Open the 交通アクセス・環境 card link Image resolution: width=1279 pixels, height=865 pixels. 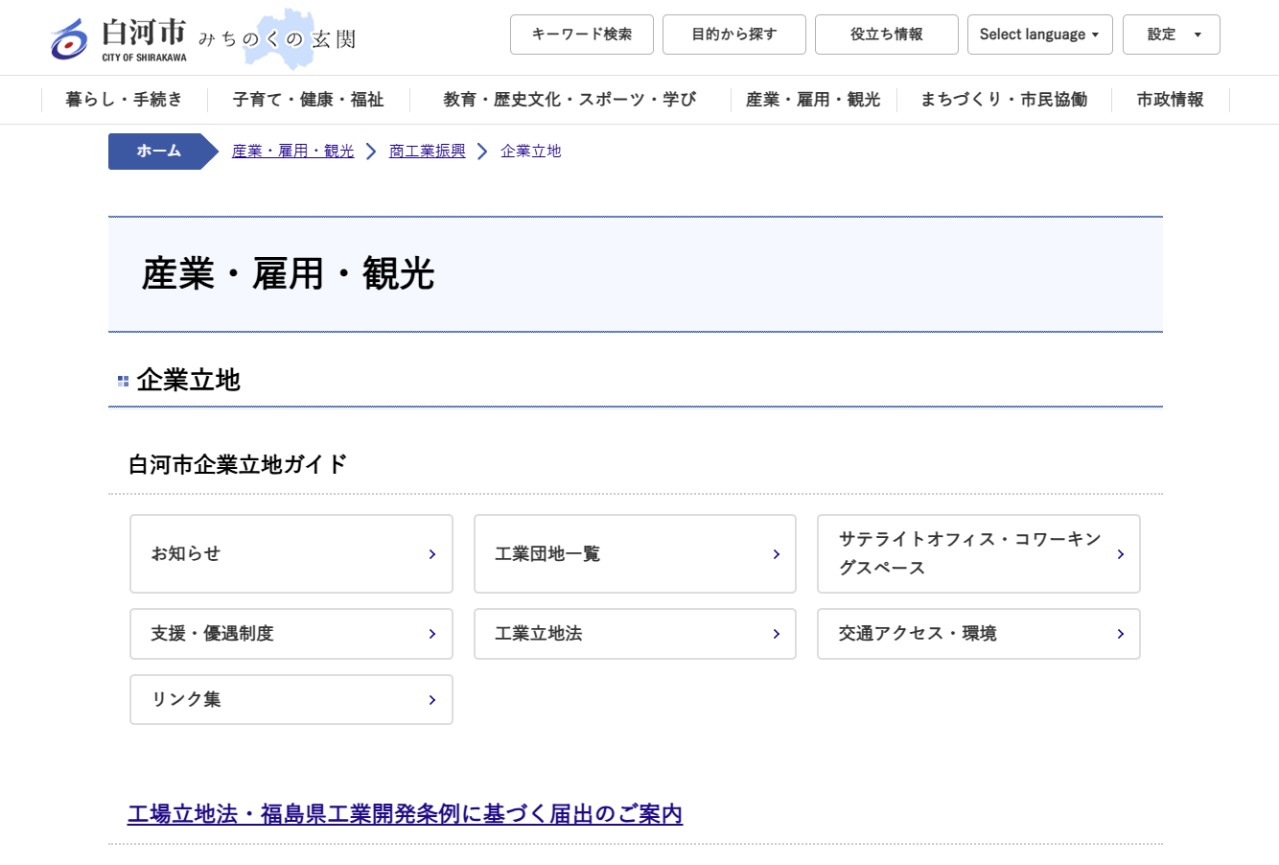979,634
